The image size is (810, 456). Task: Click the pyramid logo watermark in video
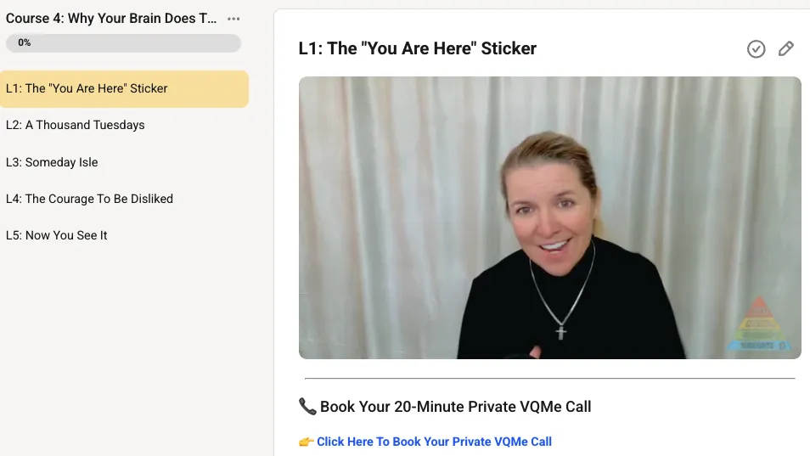(758, 324)
